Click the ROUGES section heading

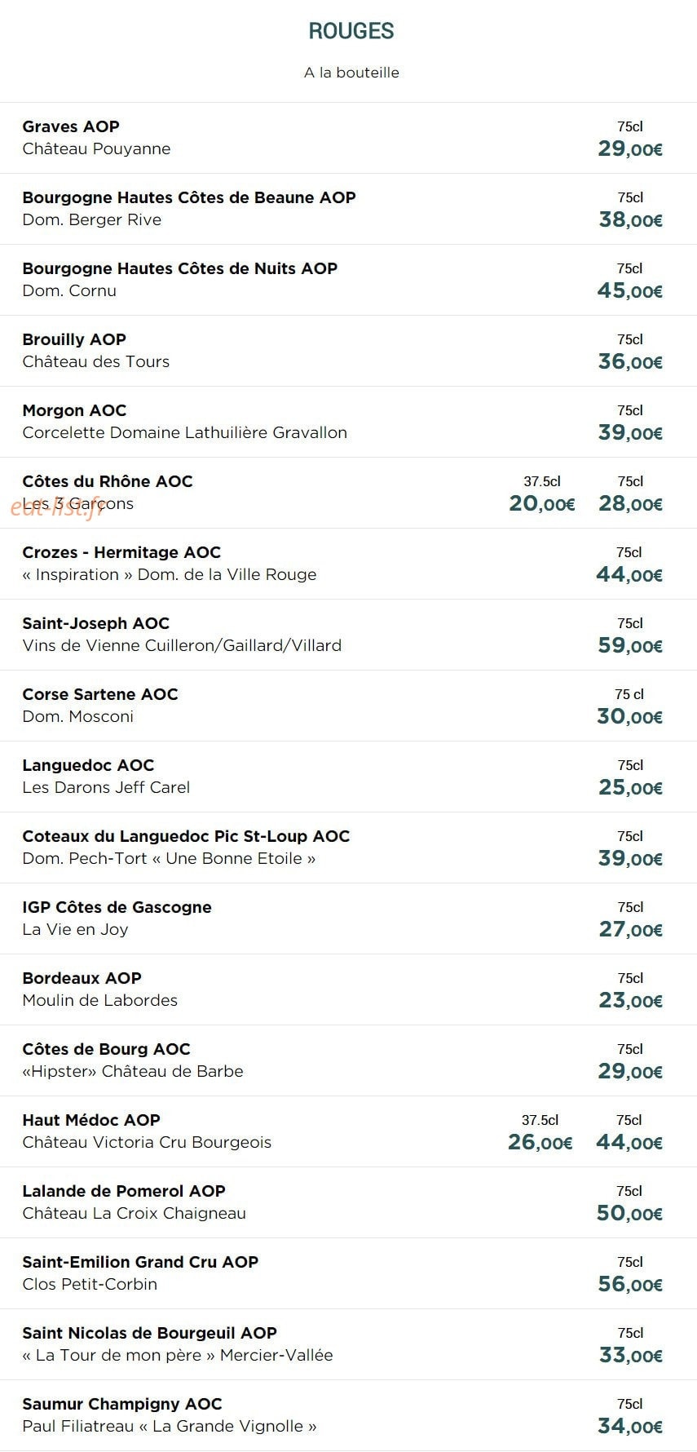(351, 31)
